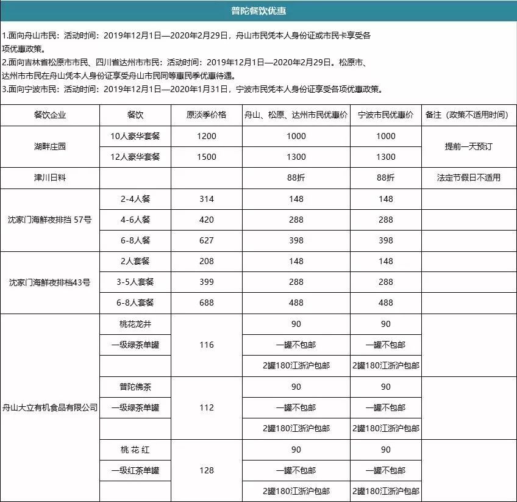Select the price 1200 cell
This screenshot has height=502, width=517.
point(206,137)
